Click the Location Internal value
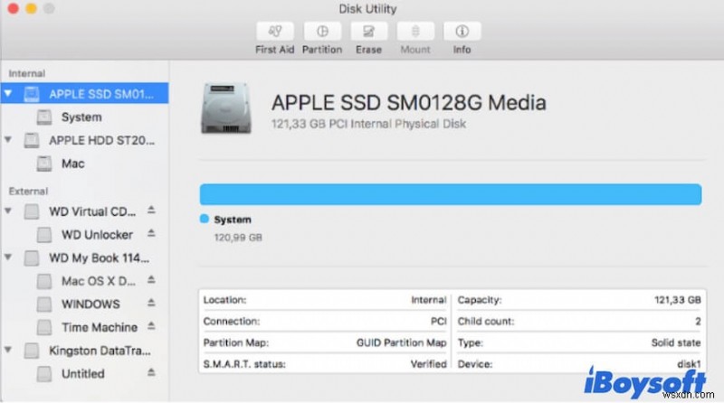 [428, 300]
